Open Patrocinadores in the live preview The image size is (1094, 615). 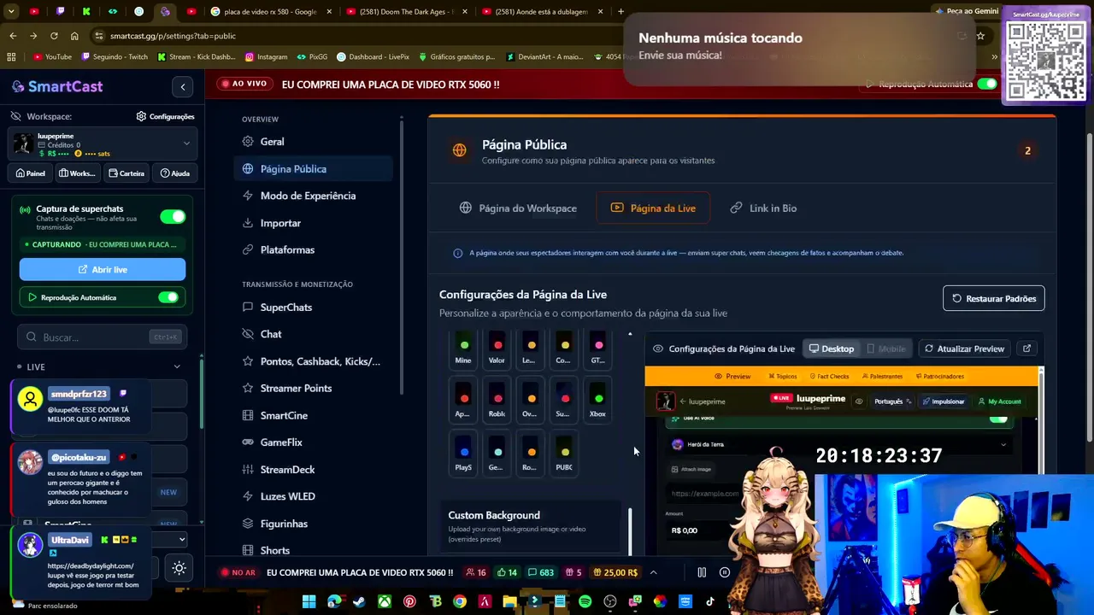939,376
